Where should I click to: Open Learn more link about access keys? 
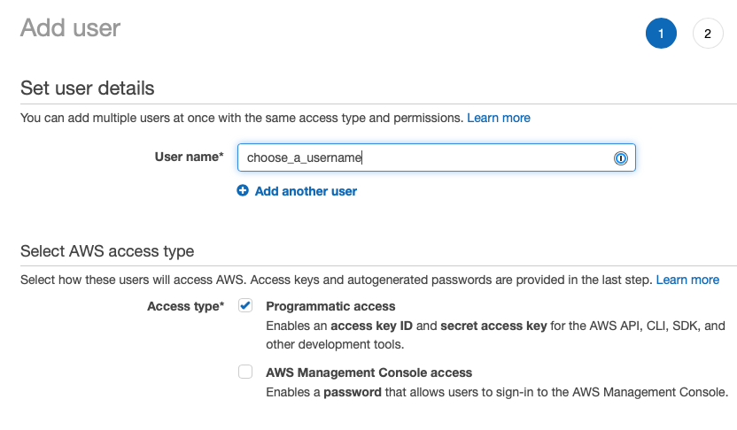(687, 280)
